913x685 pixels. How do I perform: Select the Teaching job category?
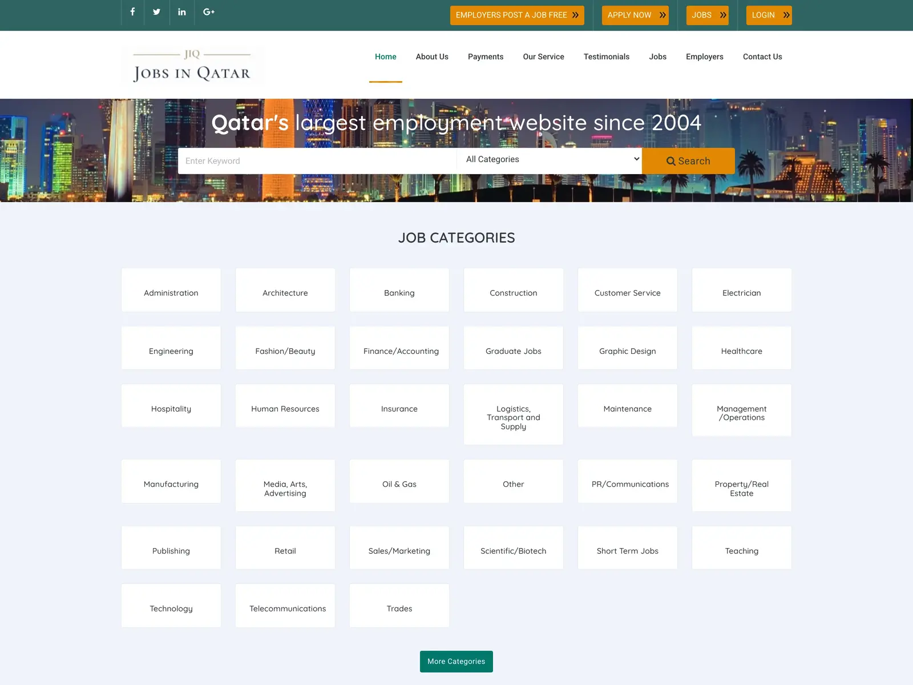point(742,548)
